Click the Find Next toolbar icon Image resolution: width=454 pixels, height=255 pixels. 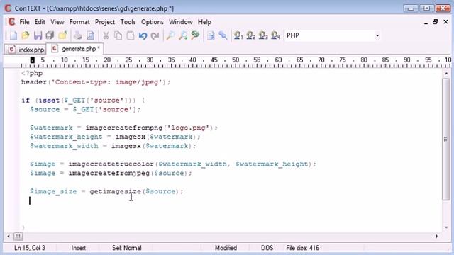point(183,35)
